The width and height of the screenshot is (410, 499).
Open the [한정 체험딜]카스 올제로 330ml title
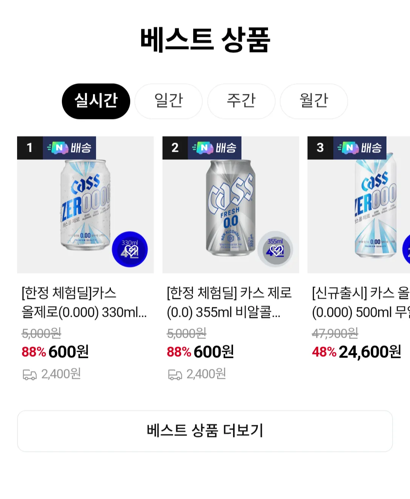click(84, 302)
